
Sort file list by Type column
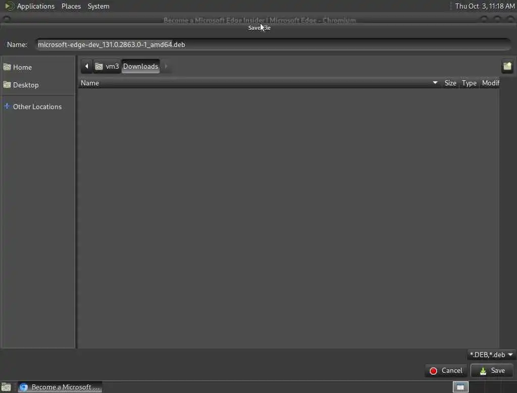[x=469, y=83]
